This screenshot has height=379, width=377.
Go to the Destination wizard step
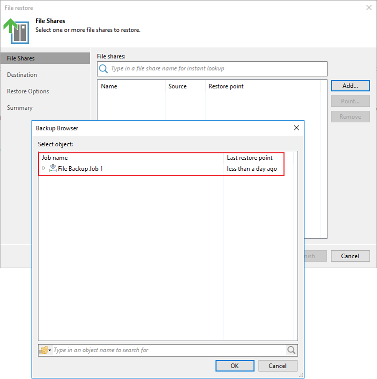click(x=22, y=75)
